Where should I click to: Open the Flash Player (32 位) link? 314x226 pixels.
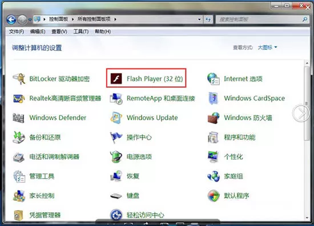pos(155,79)
